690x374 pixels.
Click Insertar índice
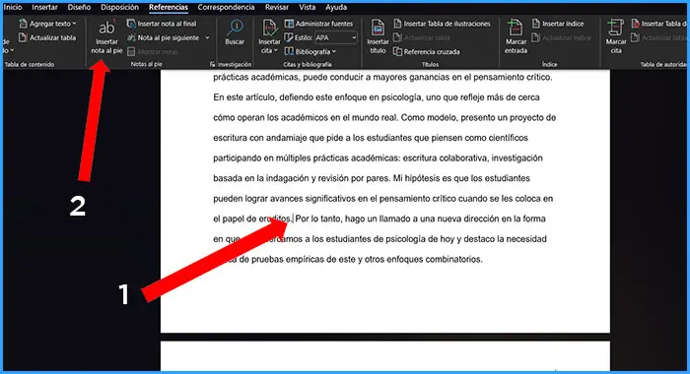(558, 24)
